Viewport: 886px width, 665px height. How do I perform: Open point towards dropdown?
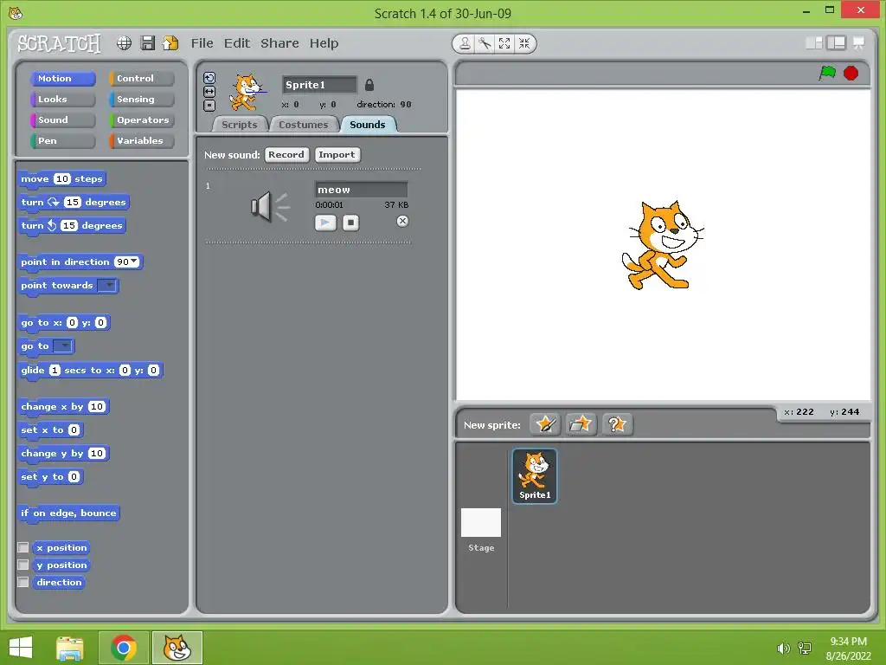pyautogui.click(x=106, y=286)
